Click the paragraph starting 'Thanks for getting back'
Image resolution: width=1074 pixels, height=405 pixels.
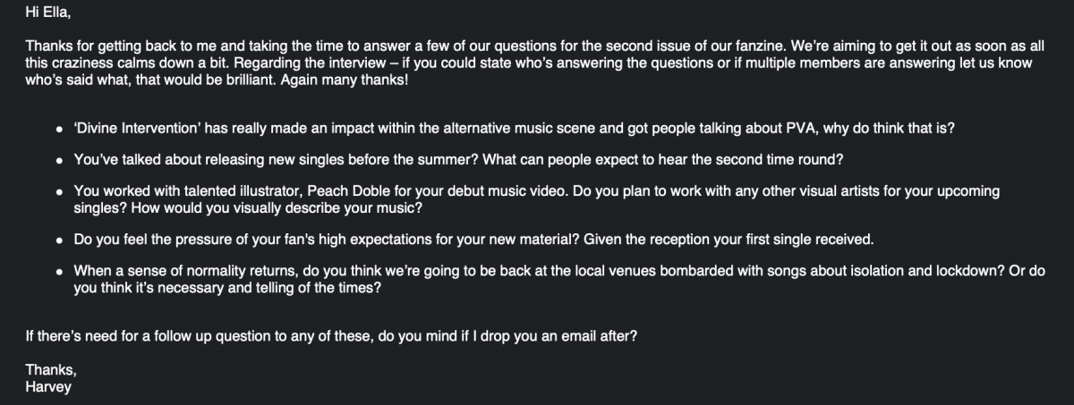(529, 63)
